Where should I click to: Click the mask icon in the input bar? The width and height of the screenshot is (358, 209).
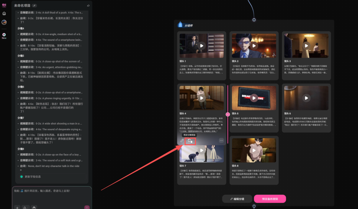[34, 207]
